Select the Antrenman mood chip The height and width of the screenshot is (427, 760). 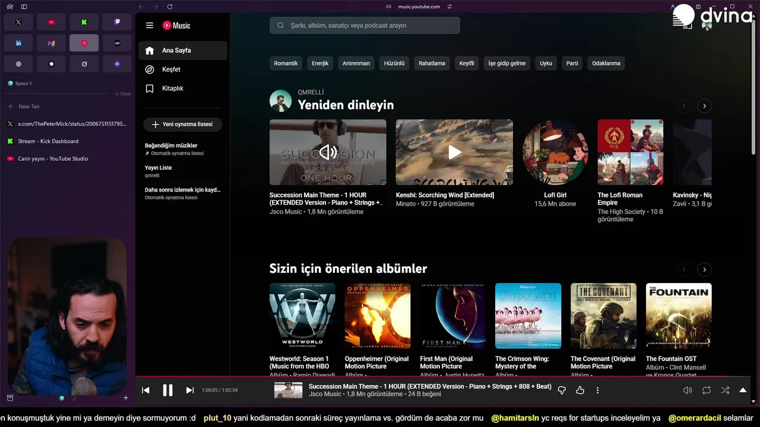pyautogui.click(x=356, y=63)
